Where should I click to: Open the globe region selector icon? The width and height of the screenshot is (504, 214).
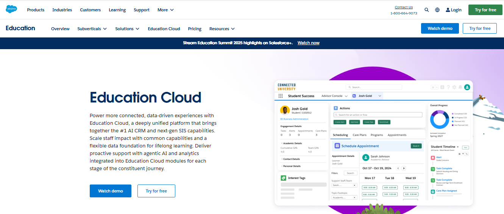437,10
